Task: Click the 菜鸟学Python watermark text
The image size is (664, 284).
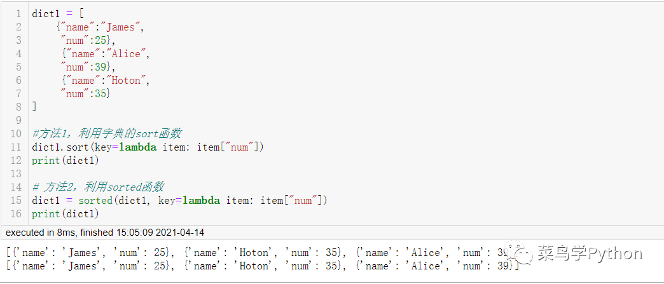Action: pos(590,254)
